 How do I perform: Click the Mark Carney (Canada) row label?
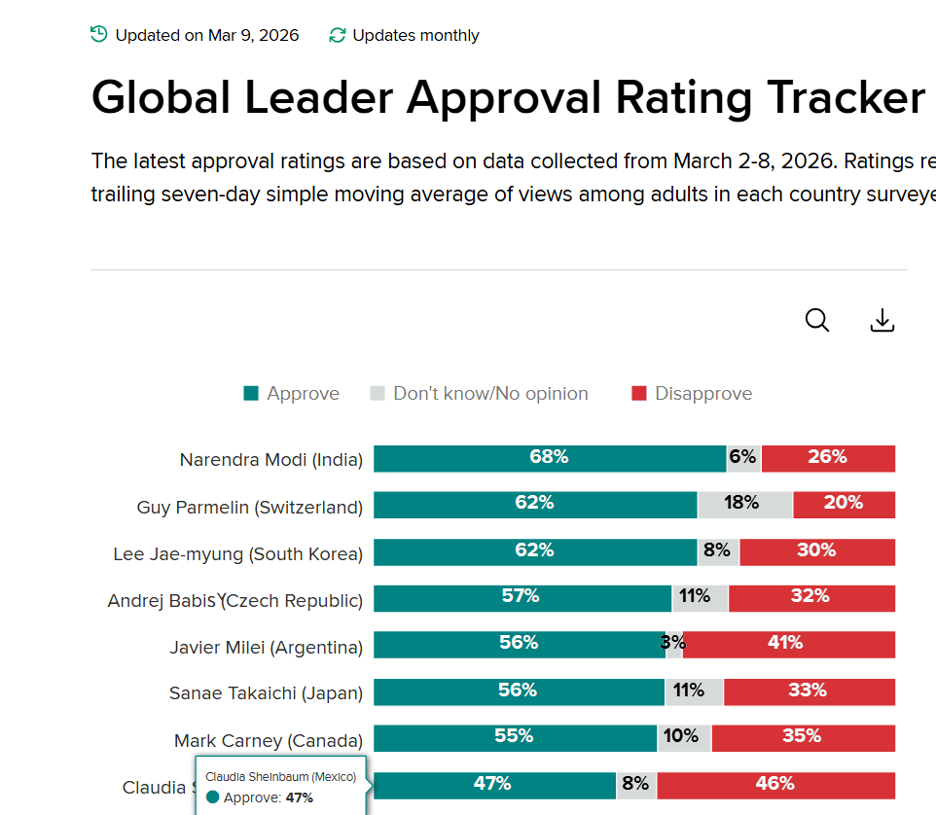click(268, 740)
